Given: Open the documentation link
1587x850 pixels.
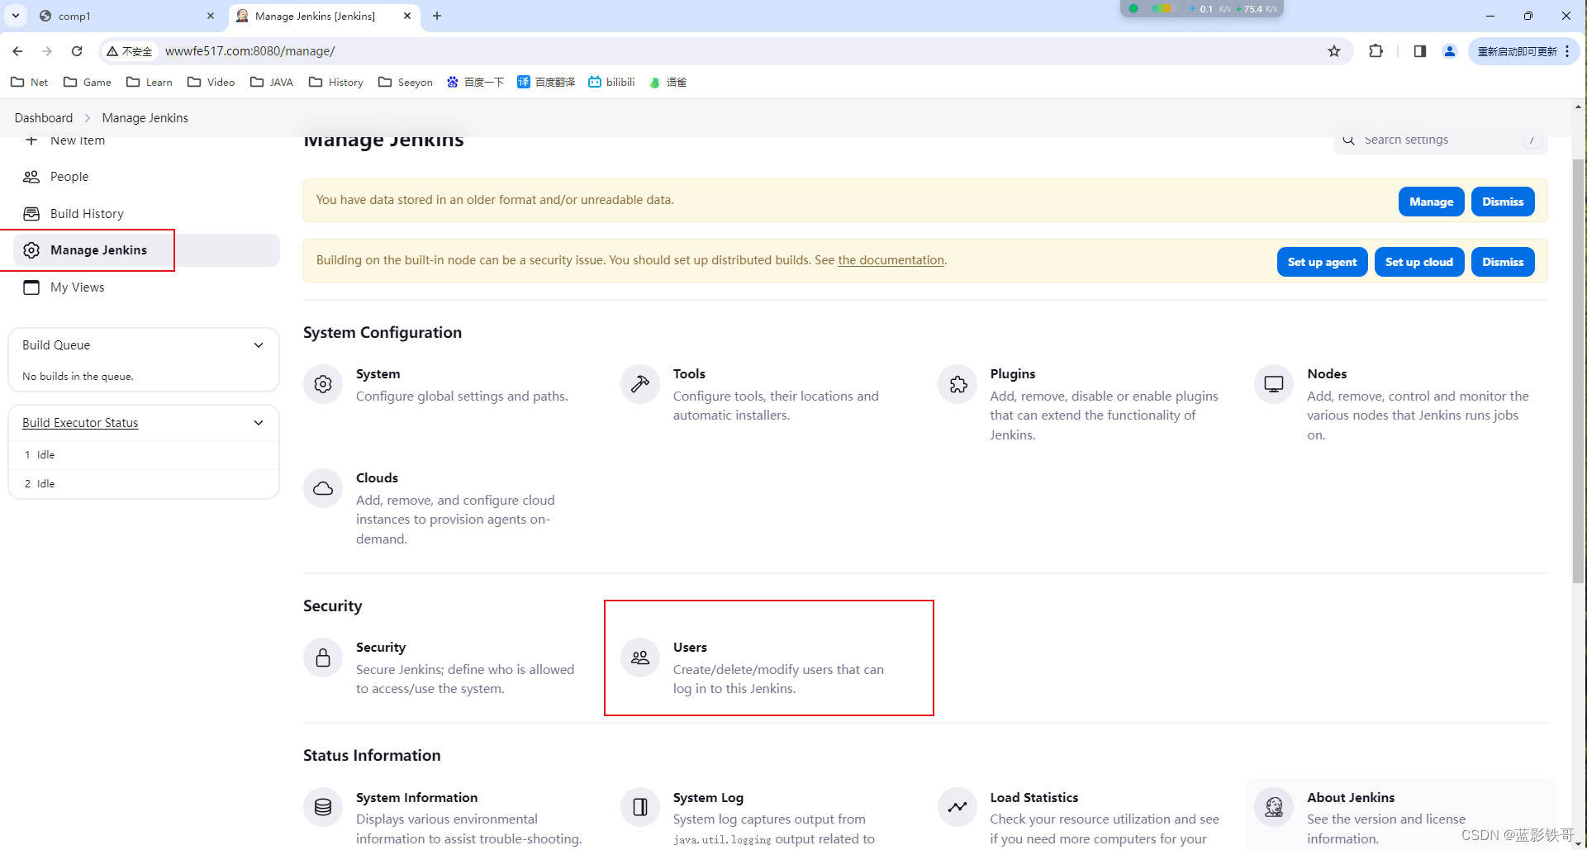Looking at the screenshot, I should pos(891,260).
